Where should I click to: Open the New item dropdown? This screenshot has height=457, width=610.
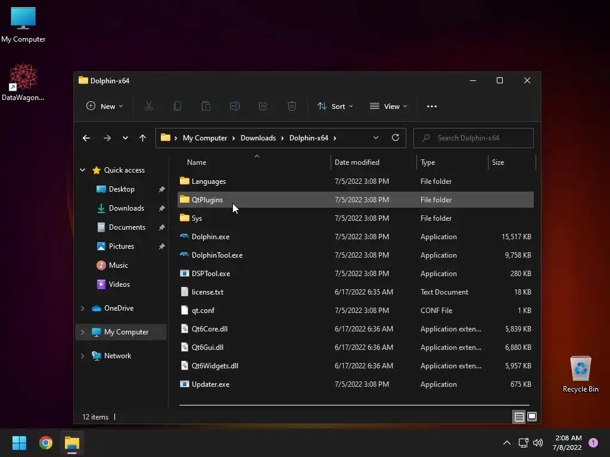(104, 106)
